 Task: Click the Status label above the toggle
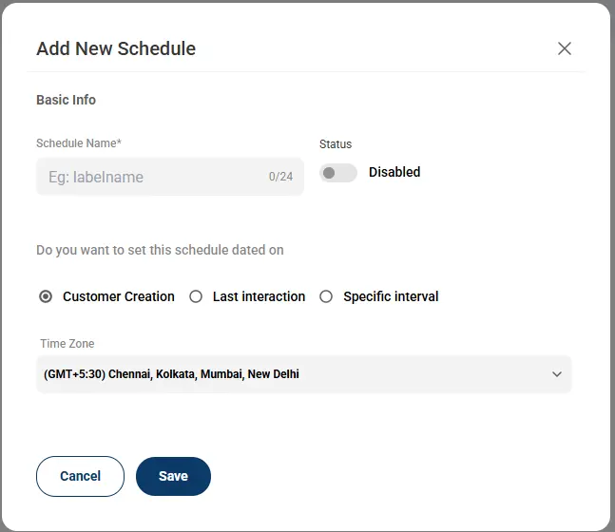(336, 143)
